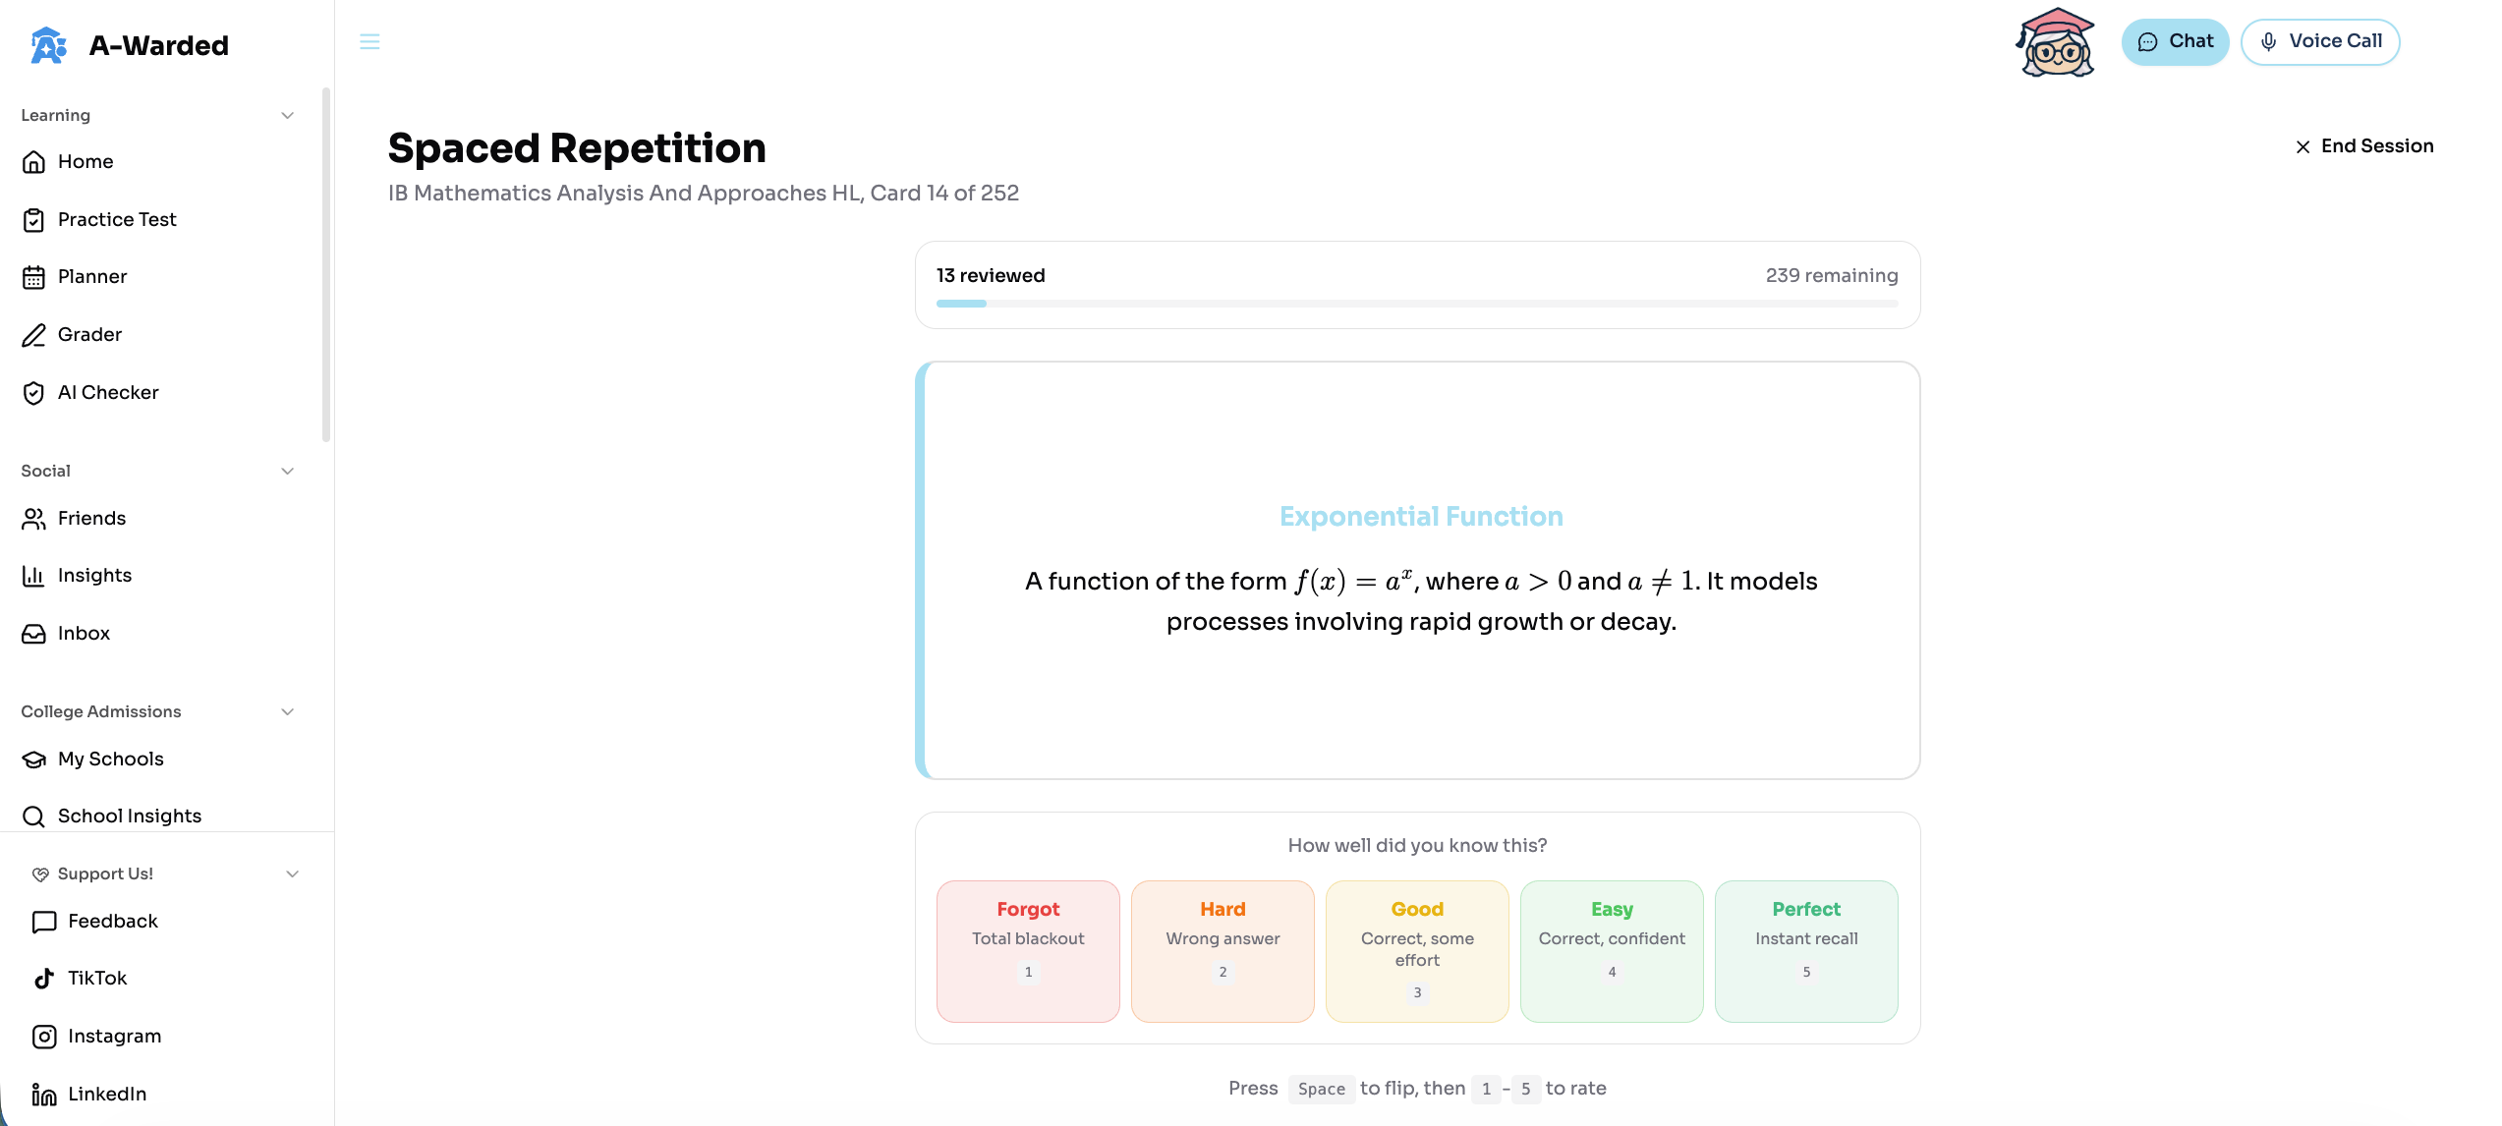Open the TikTok link in sidebar
This screenshot has height=1126, width=2502.
[96, 978]
